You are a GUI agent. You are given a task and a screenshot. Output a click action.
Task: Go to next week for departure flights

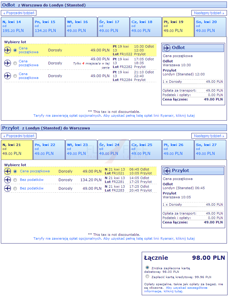(209, 13)
